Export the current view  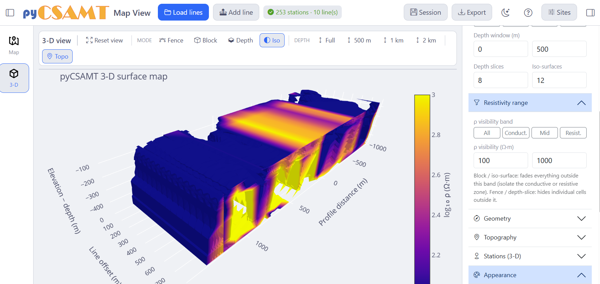click(472, 12)
